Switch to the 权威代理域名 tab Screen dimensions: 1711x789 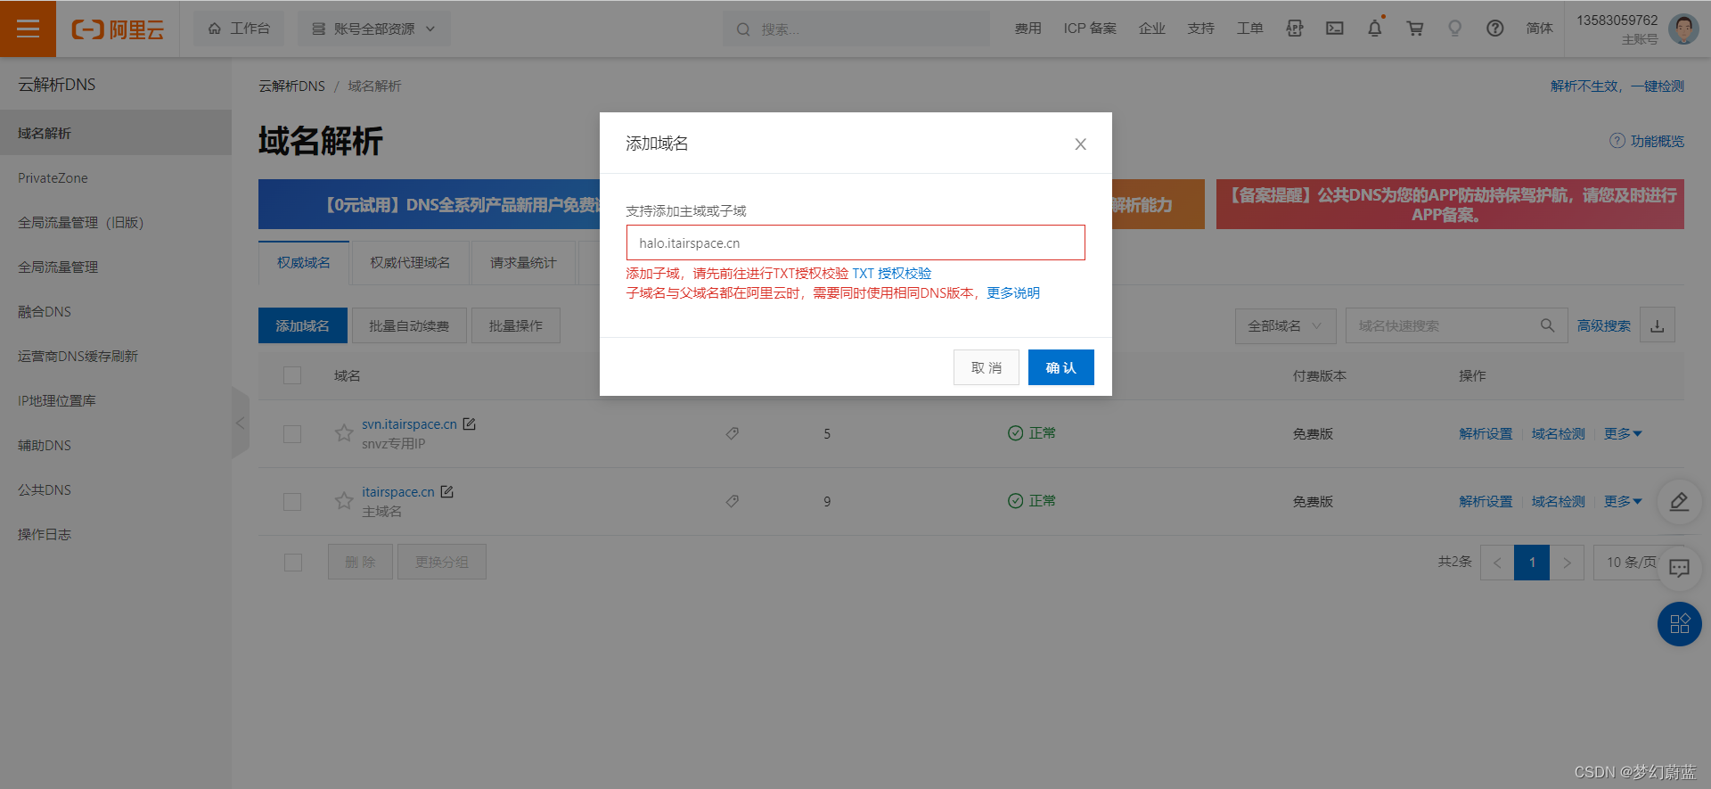point(410,263)
